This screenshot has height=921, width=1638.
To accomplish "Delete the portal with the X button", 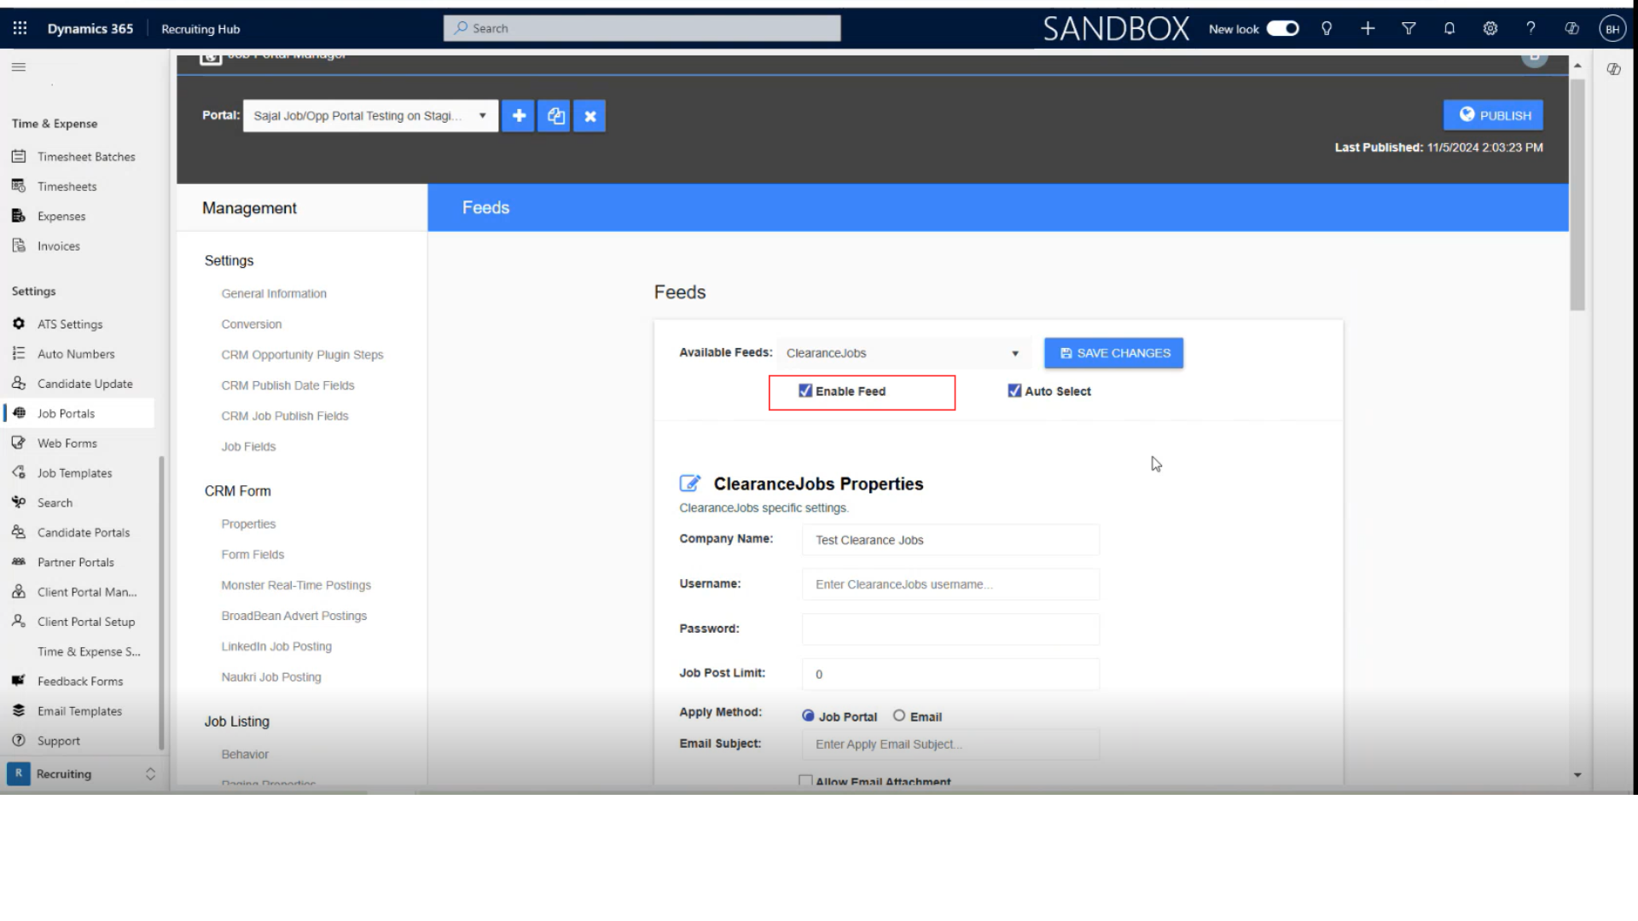I will (x=590, y=116).
